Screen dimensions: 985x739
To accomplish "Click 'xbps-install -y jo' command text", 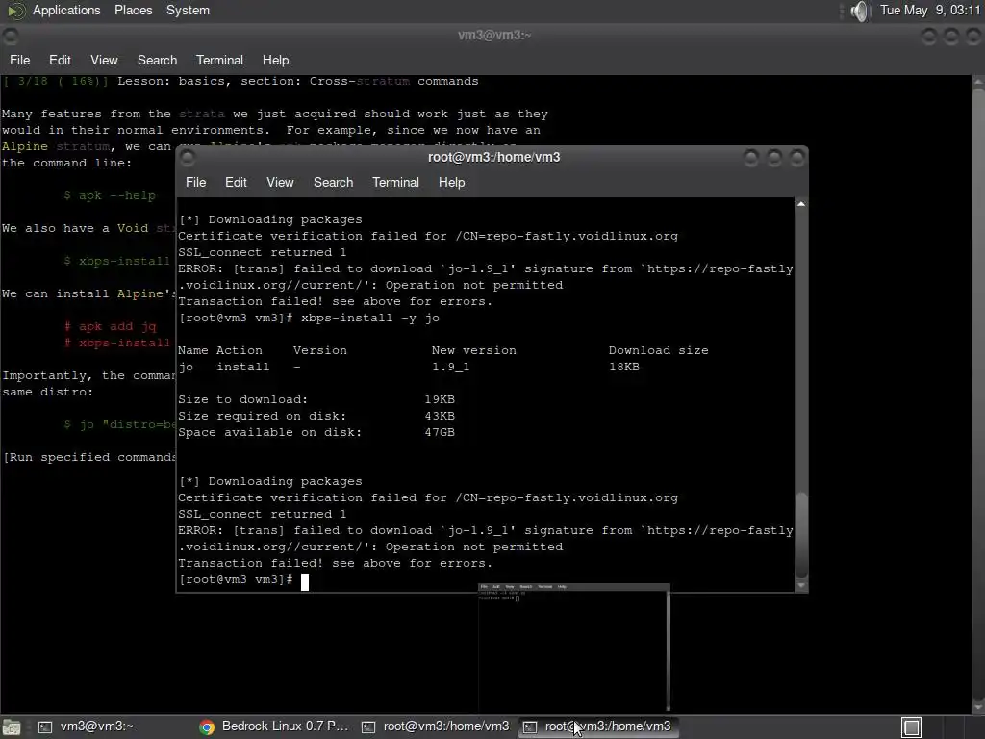I will click(370, 318).
